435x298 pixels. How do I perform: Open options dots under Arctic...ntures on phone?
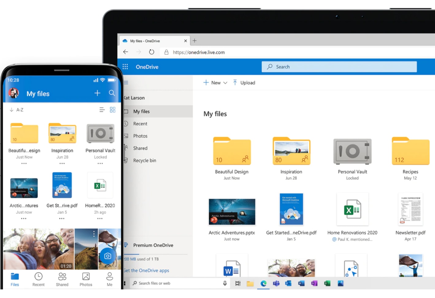point(24,218)
